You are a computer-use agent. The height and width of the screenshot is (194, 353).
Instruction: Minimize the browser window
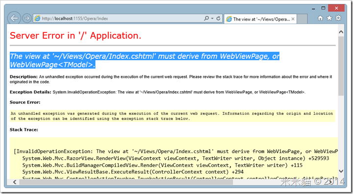(313, 8)
